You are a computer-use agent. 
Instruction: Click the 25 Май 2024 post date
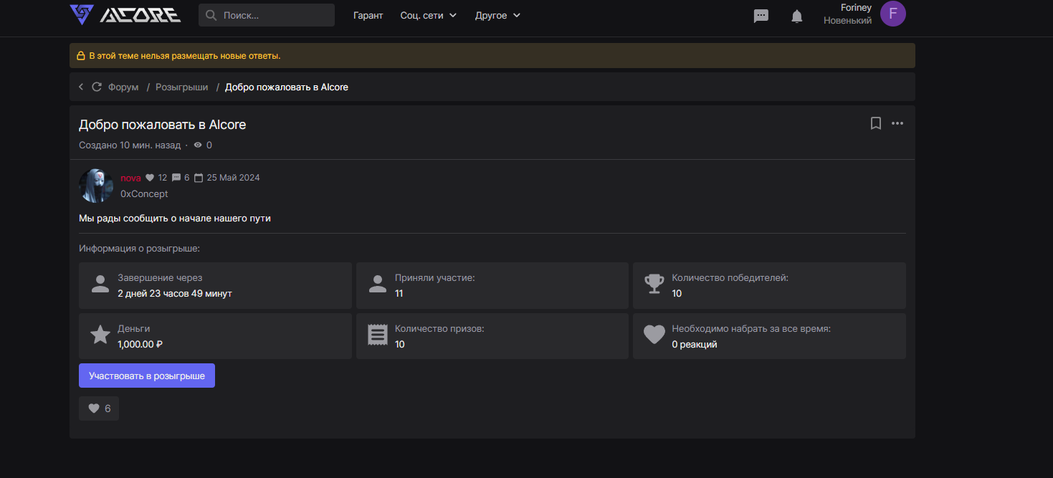tap(233, 178)
